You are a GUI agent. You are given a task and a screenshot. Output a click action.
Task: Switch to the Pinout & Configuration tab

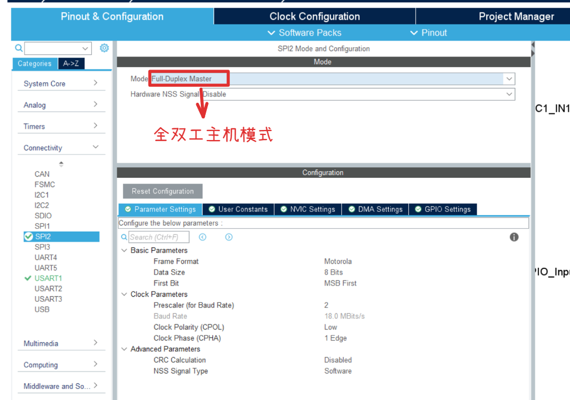(x=112, y=16)
